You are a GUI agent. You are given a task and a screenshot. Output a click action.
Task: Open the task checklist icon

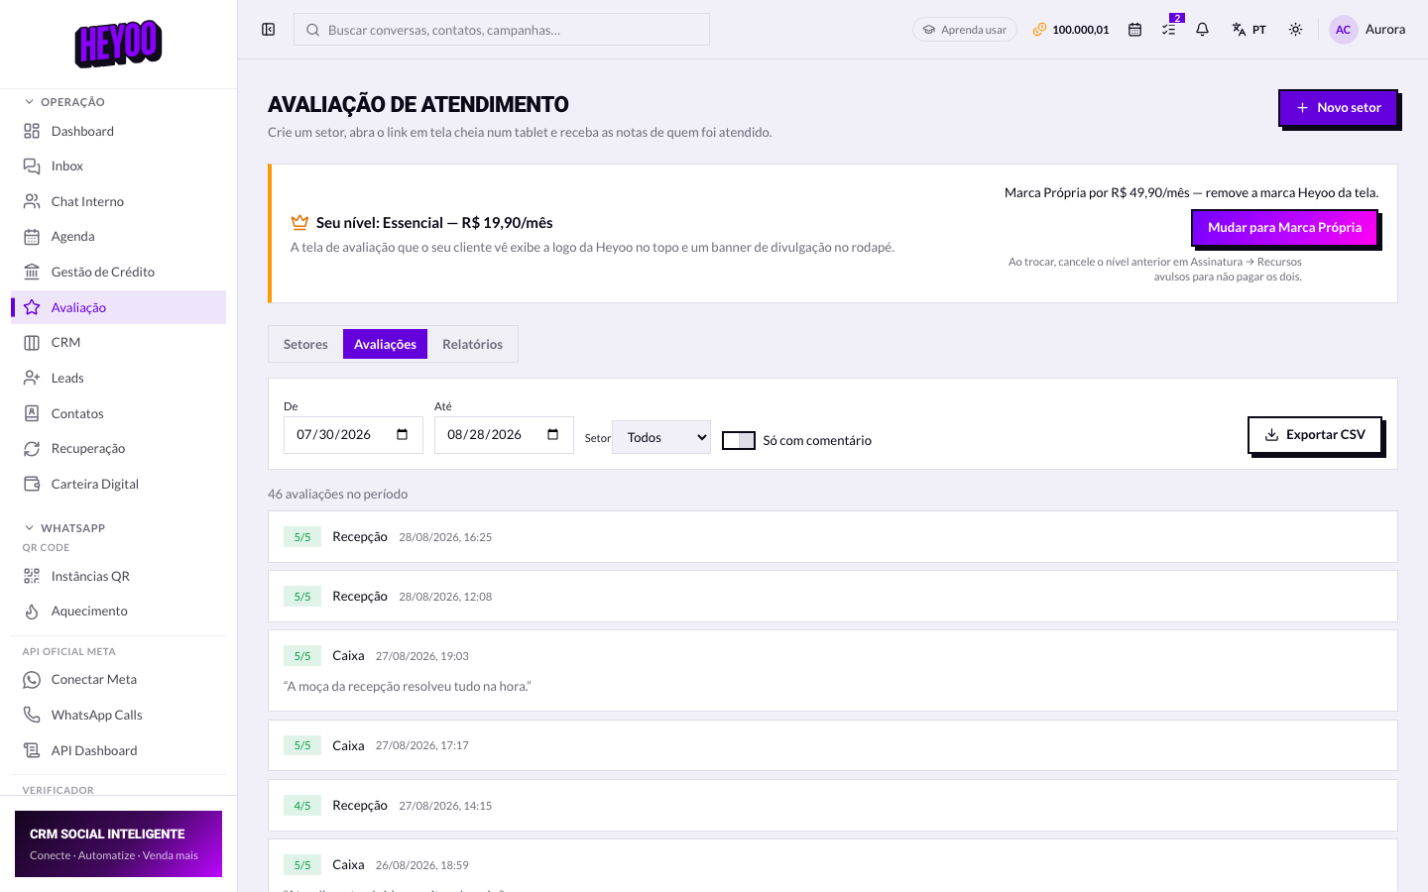point(1168,30)
